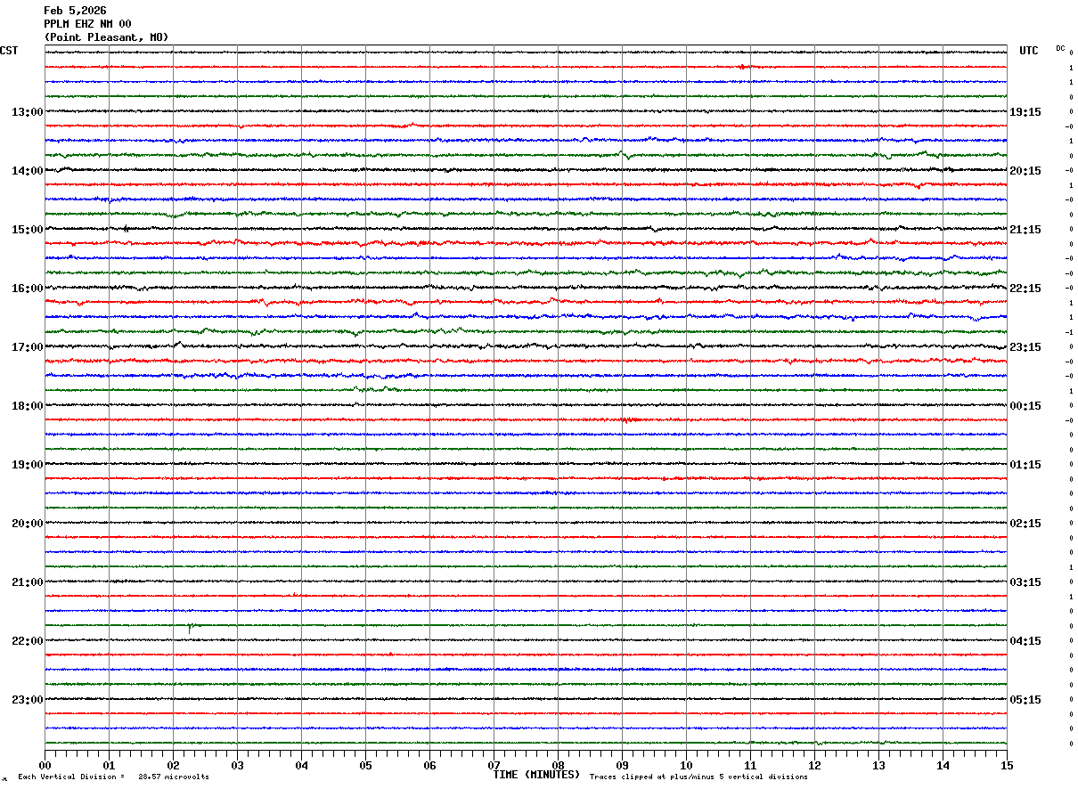Click the '13:00' CST time label
This screenshot has height=789, width=1078.
point(27,112)
